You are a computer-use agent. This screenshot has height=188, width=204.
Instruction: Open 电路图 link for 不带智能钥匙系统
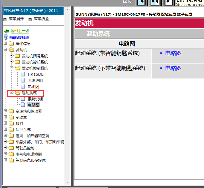pos(173,68)
